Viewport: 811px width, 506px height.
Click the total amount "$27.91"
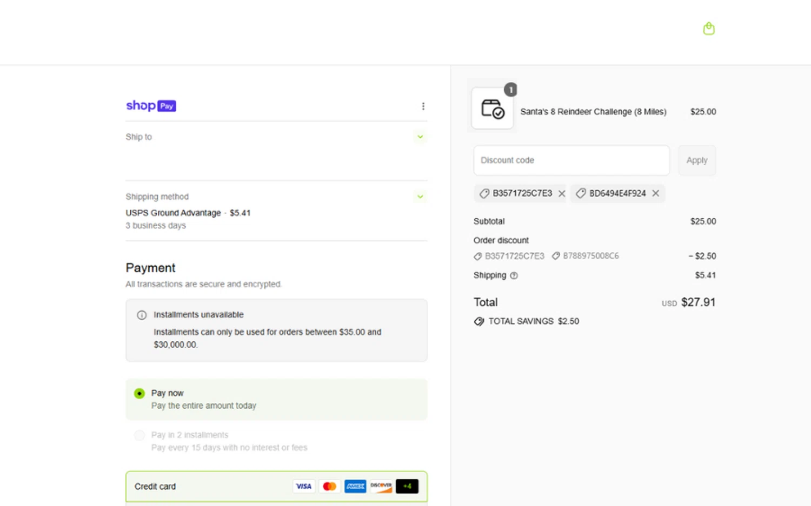tap(698, 302)
